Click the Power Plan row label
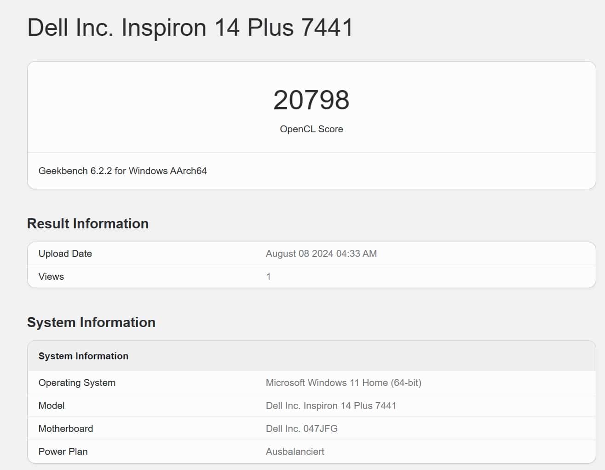 (x=63, y=452)
